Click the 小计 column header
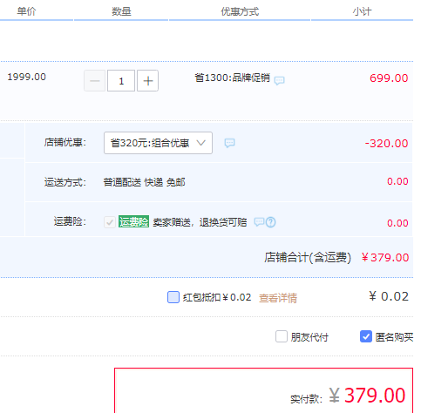421x413 pixels. (x=362, y=11)
